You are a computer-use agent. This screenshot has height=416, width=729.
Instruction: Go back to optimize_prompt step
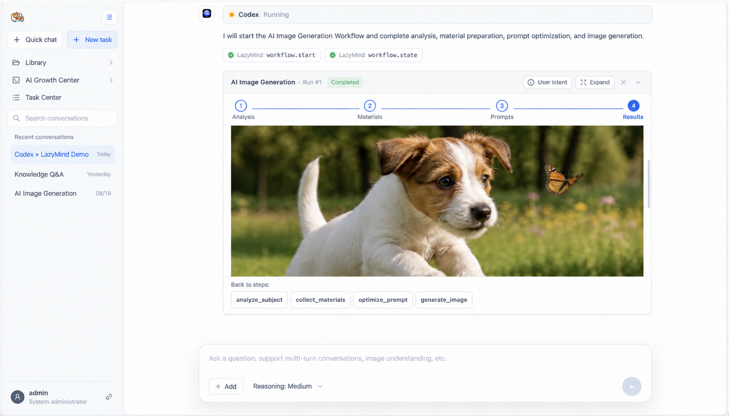[383, 300]
